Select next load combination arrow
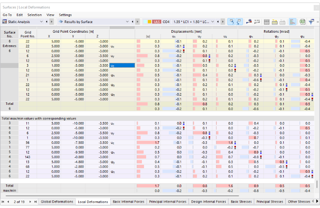The image size is (320, 208). [x=223, y=22]
